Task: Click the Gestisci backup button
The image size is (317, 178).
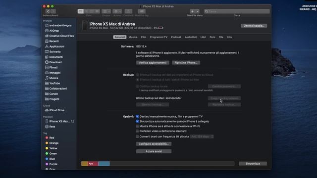Action: (x=153, y=104)
